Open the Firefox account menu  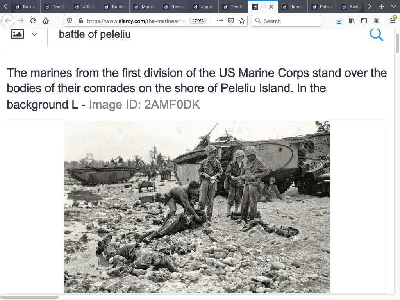[377, 21]
